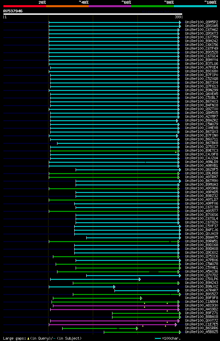Select the UniRef100_B6TBK8 label
The width and height of the screenshot is (220, 341).
pos(201,143)
